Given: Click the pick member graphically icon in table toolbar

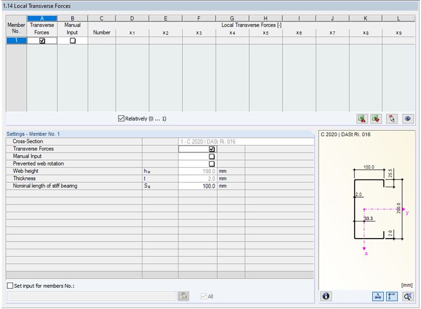Looking at the screenshot, I should 392,119.
